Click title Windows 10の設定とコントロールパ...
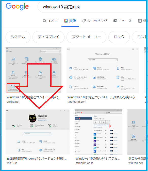Viewport: 148px width, 171px height. tap(33, 97)
